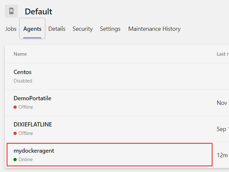This screenshot has height=172, width=229.
Task: Switch to the Details tab
Action: coord(57,29)
